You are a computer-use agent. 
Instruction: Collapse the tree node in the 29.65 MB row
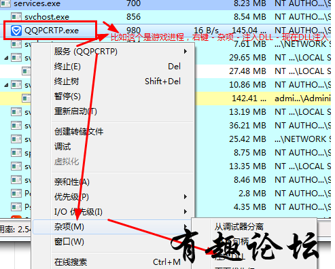pyautogui.click(x=6, y=58)
